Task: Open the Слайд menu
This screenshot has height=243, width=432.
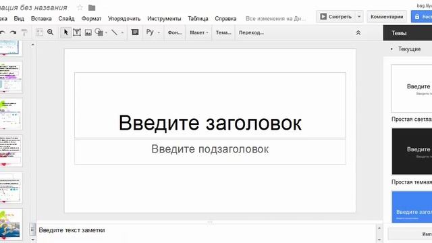Action: [x=66, y=18]
